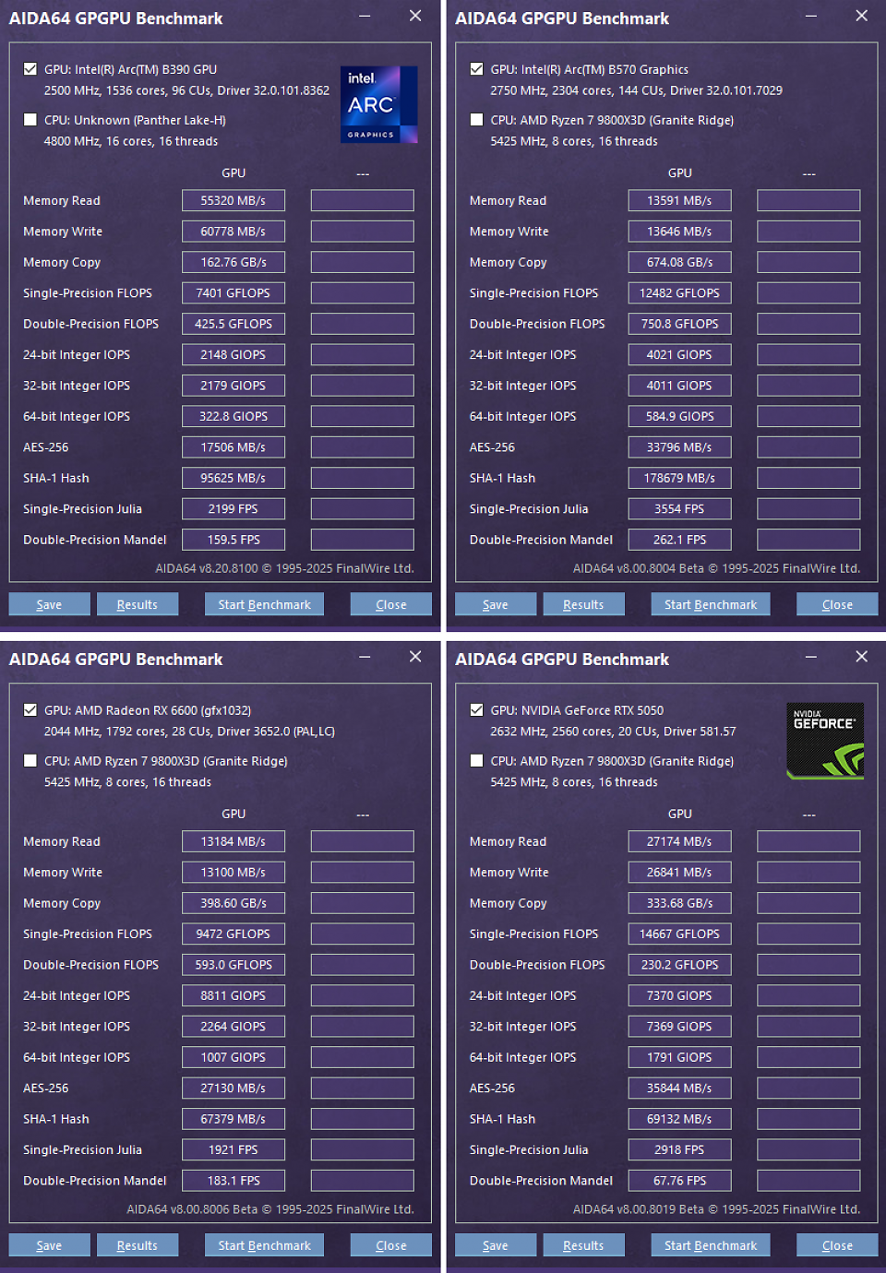Viewport: 886px width, 1273px height.
Task: Check the Unknown Panther Lake-H CPU checkbox
Action: click(30, 120)
